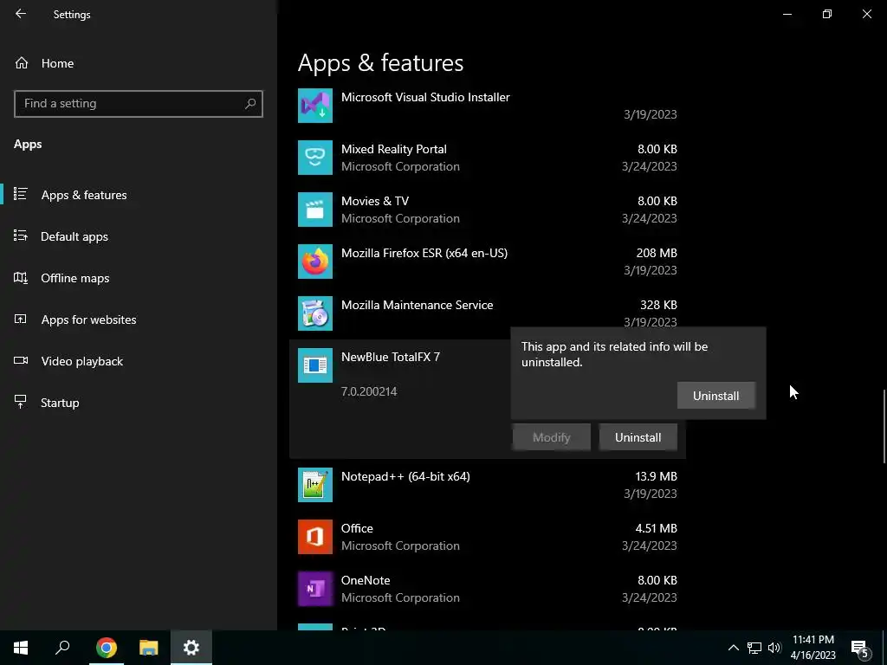Open the notification action center
Viewport: 887px width, 665px height.
point(860,649)
